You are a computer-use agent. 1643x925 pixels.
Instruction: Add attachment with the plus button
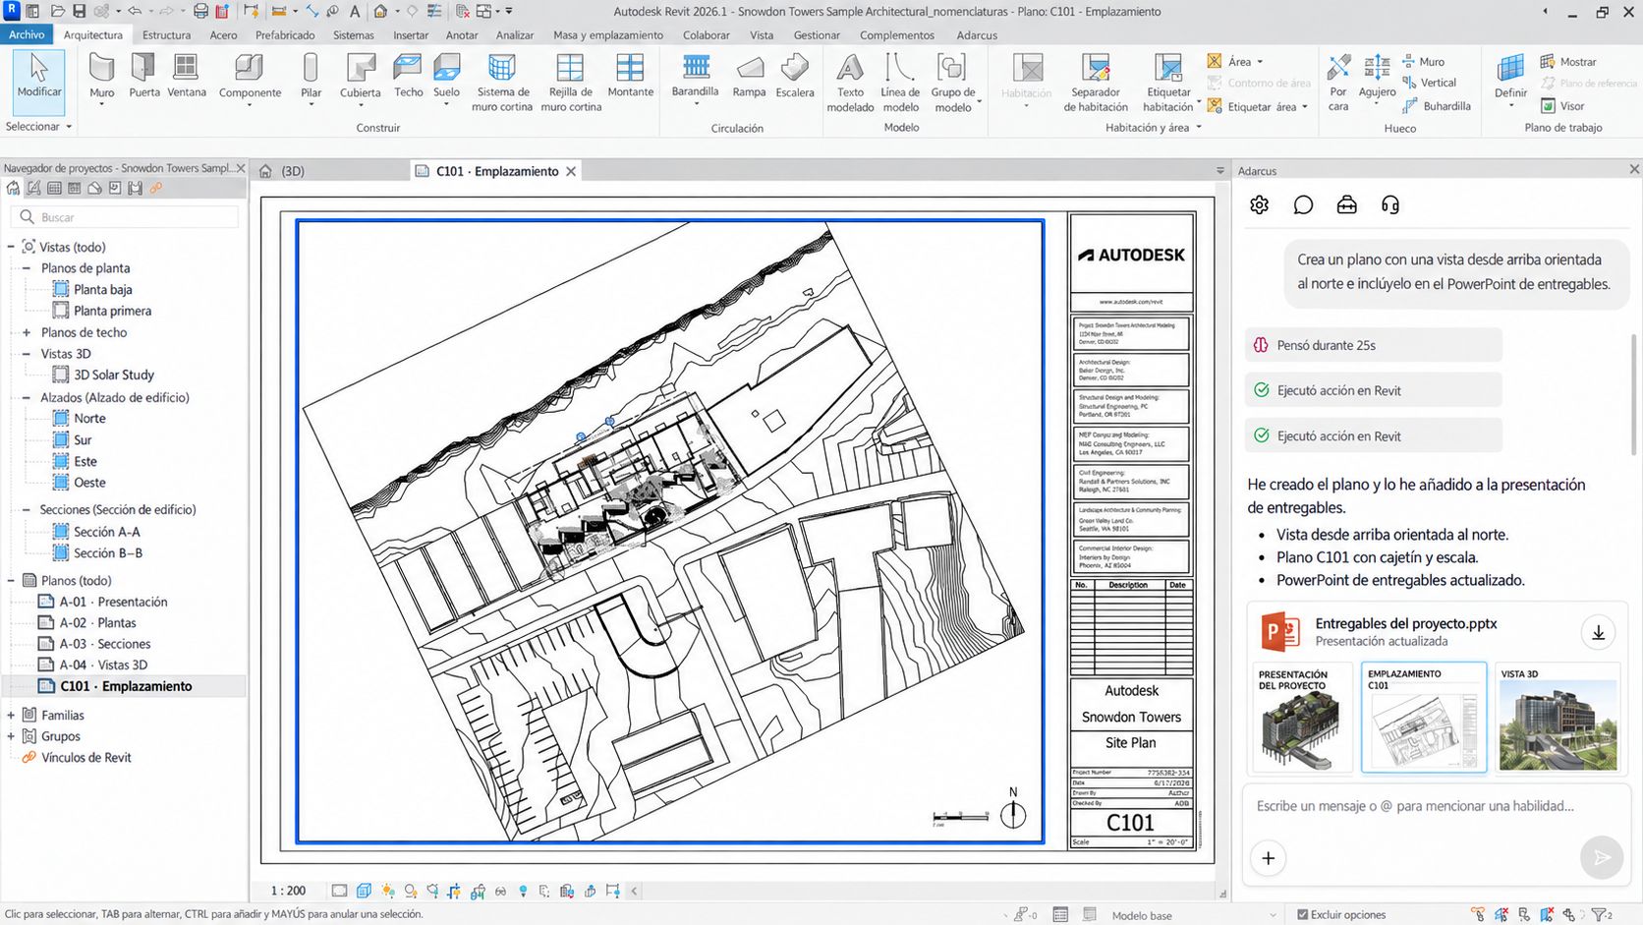[1269, 858]
